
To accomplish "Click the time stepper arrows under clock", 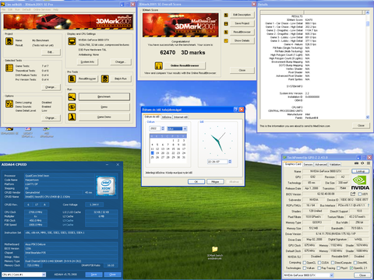I will (x=230, y=162).
